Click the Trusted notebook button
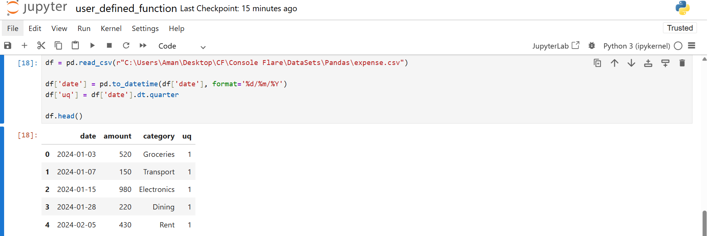This screenshot has width=713, height=236. click(680, 28)
